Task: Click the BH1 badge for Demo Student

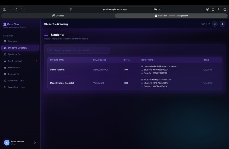Action: (x=126, y=70)
